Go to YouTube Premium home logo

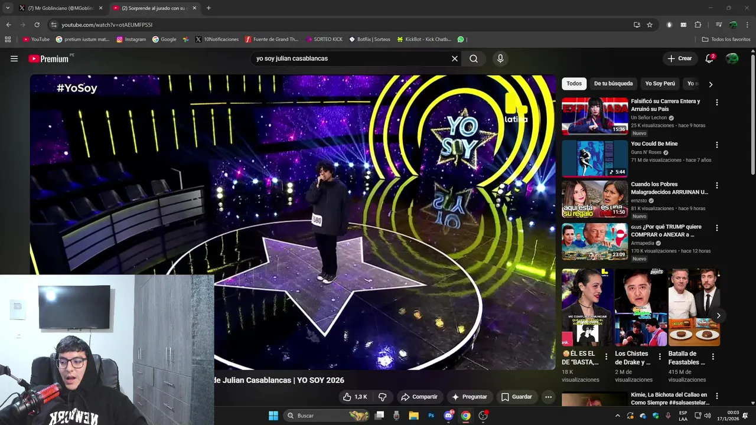[48, 58]
